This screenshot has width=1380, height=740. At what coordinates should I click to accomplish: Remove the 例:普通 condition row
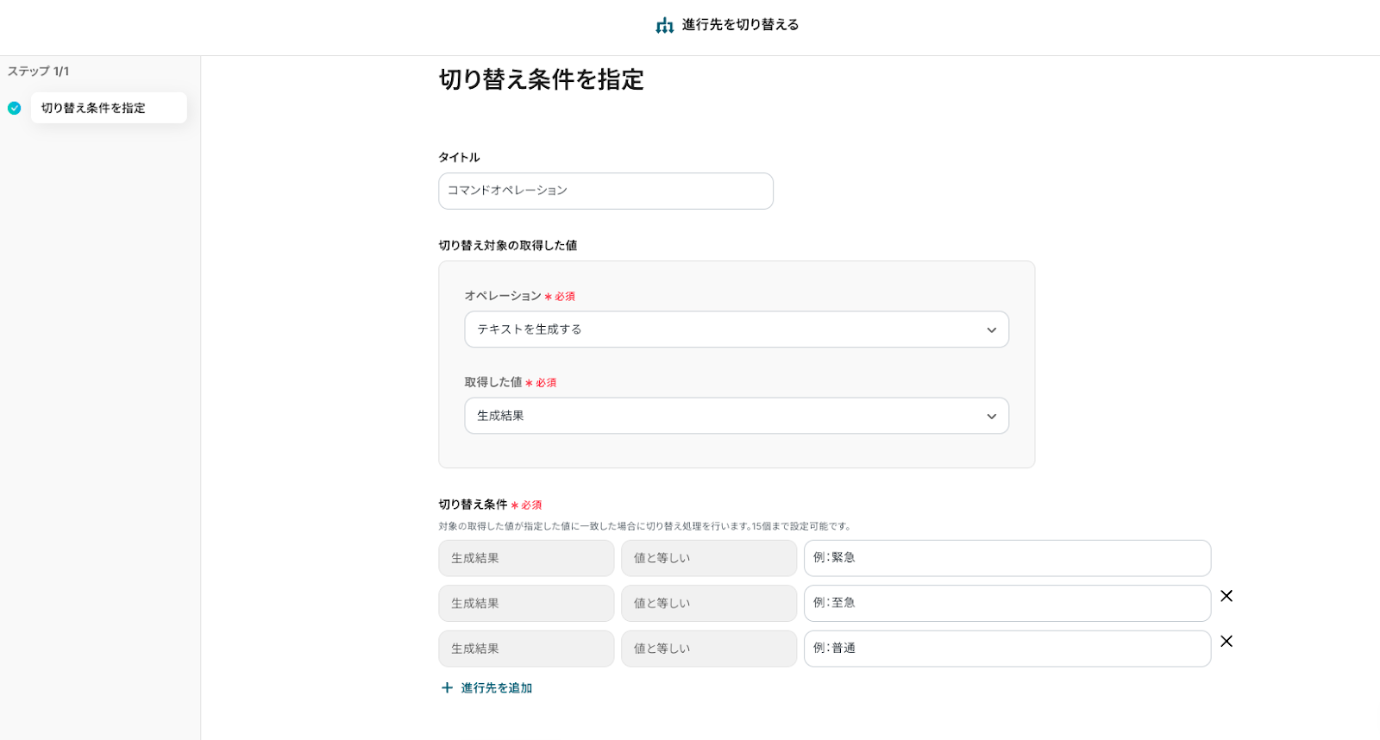1226,641
